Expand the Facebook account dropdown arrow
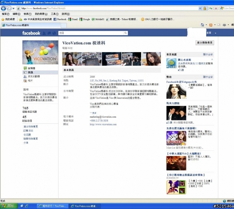This screenshot has height=209, width=234. 215,33
